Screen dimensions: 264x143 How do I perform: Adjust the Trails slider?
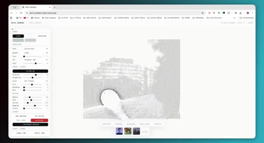click(32, 108)
